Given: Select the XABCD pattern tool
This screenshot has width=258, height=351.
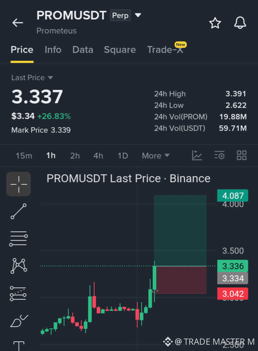Looking at the screenshot, I should tap(19, 266).
